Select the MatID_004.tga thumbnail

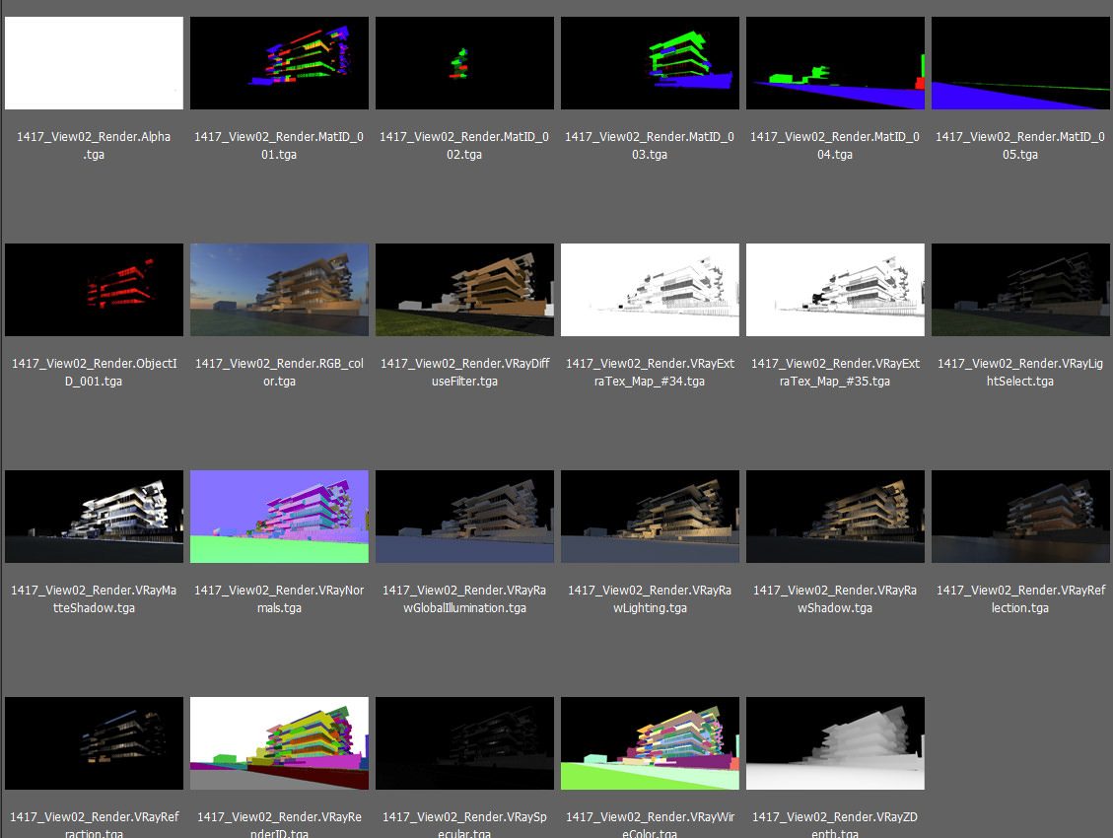pos(835,63)
